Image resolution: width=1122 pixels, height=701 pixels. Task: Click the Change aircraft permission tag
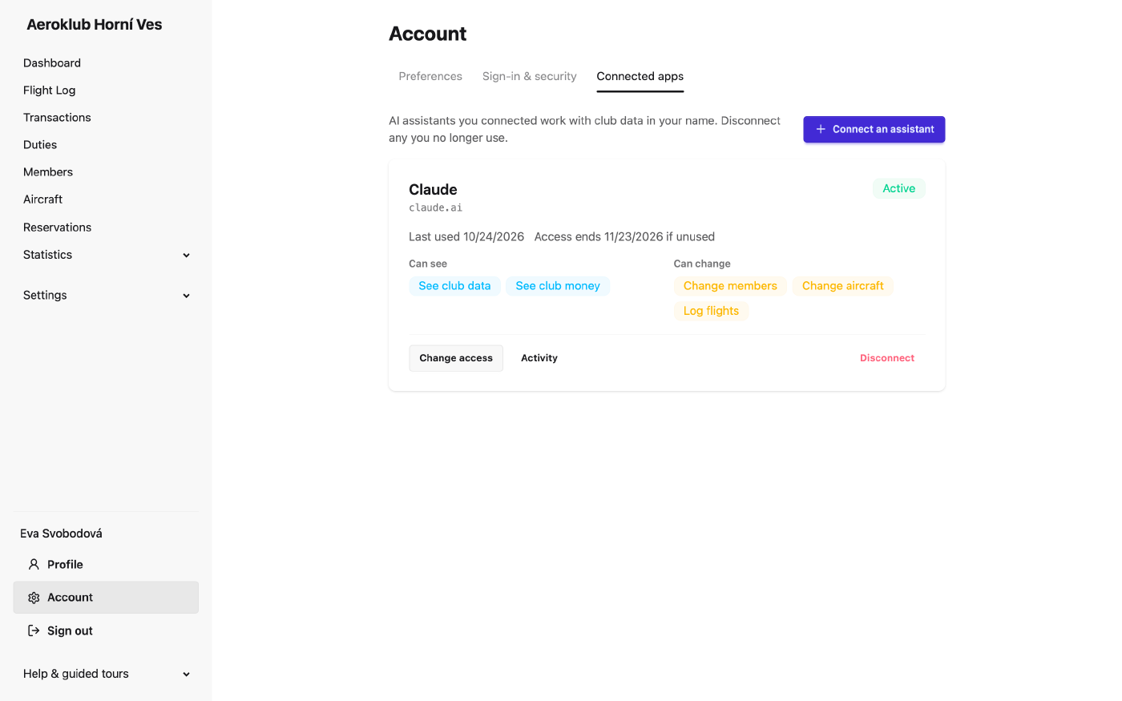[843, 286]
